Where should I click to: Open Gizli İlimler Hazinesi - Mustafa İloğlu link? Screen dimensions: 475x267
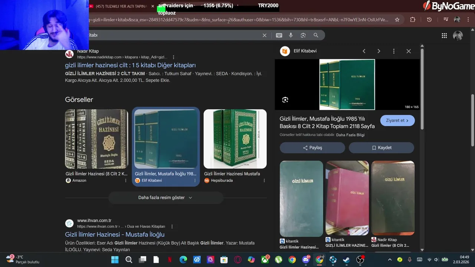point(115,234)
